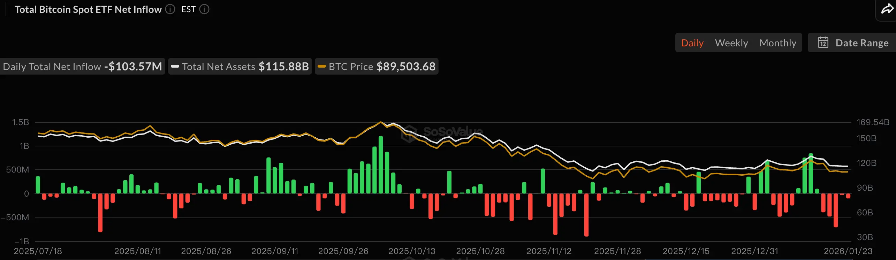Switch to the Daily view tab
896x260 pixels.
[692, 43]
